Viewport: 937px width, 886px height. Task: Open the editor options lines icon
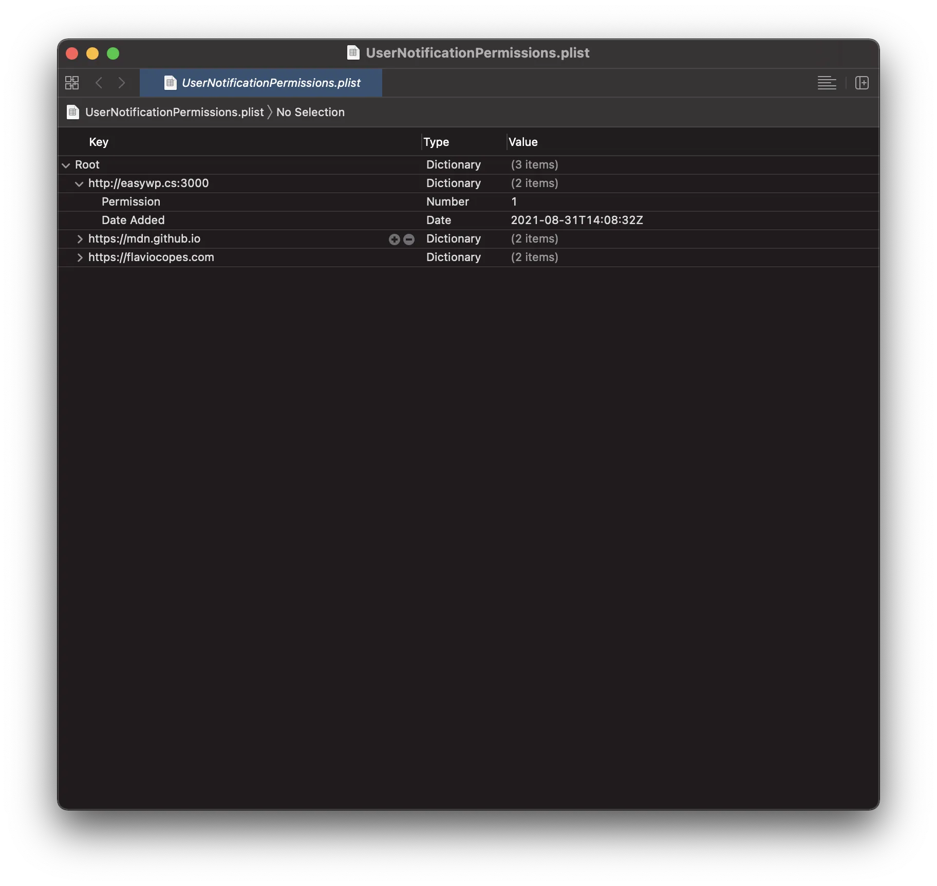(827, 83)
